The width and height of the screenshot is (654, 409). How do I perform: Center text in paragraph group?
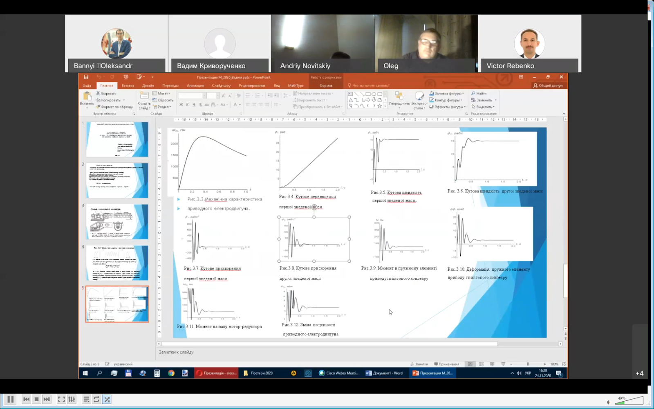(x=254, y=105)
